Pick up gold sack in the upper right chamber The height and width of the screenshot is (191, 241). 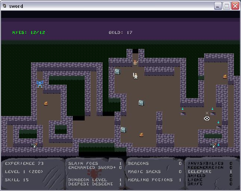[x=225, y=76]
